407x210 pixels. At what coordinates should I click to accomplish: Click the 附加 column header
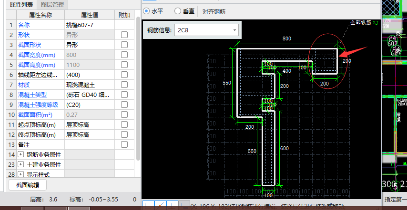pos(124,15)
